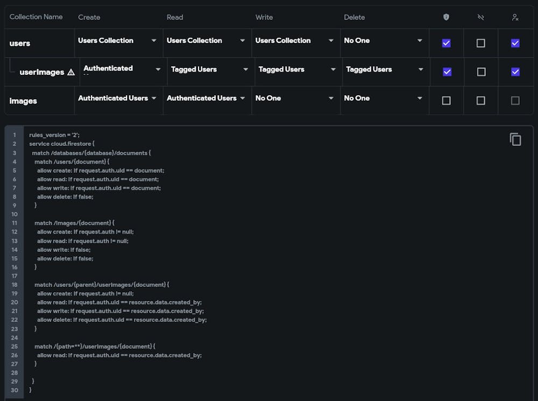Open the Read dropdown for userImages

tap(210, 69)
